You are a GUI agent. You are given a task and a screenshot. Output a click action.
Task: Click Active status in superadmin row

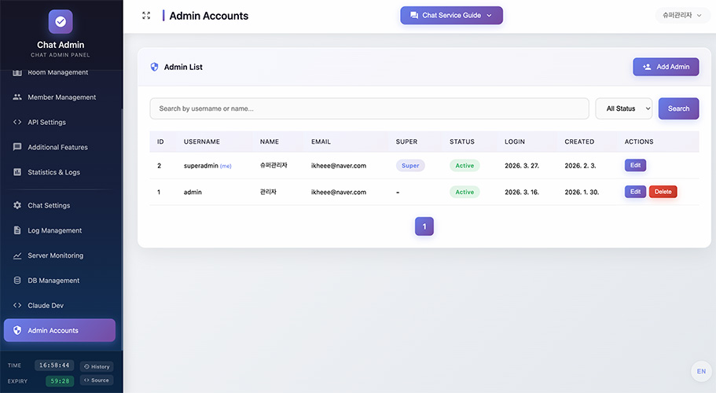[464, 165]
